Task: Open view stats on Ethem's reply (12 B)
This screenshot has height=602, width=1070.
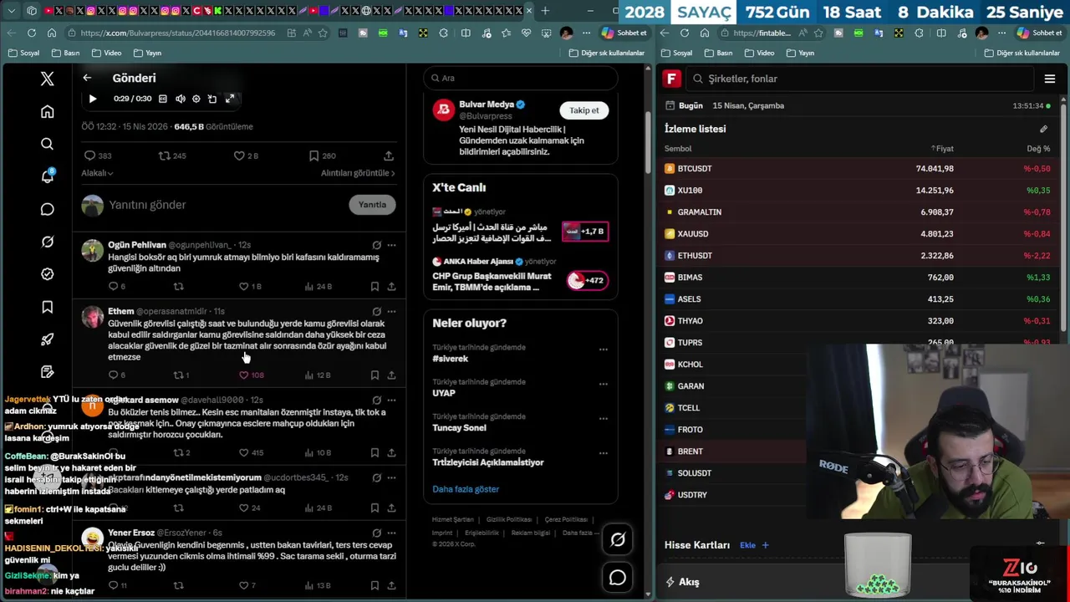Action: coord(317,375)
